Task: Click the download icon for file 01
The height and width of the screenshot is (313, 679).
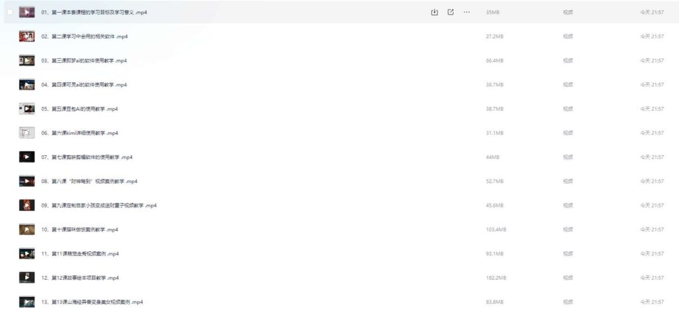Action: tap(434, 12)
